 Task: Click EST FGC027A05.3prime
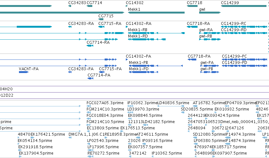(x=105, y=103)
